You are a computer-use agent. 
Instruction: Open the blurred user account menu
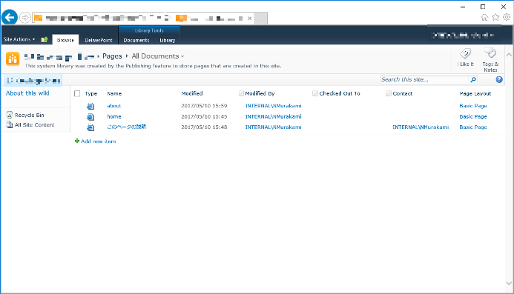click(463, 35)
